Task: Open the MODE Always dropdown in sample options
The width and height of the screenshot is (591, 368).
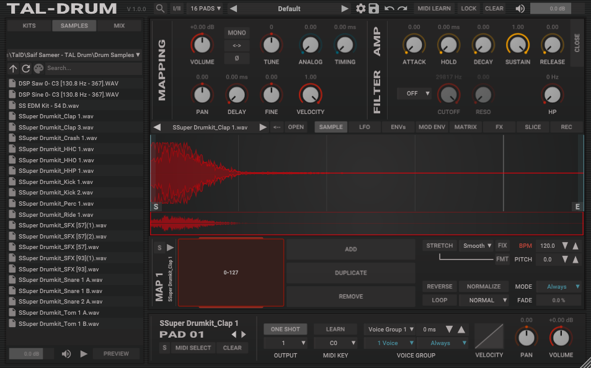Action: 559,287
